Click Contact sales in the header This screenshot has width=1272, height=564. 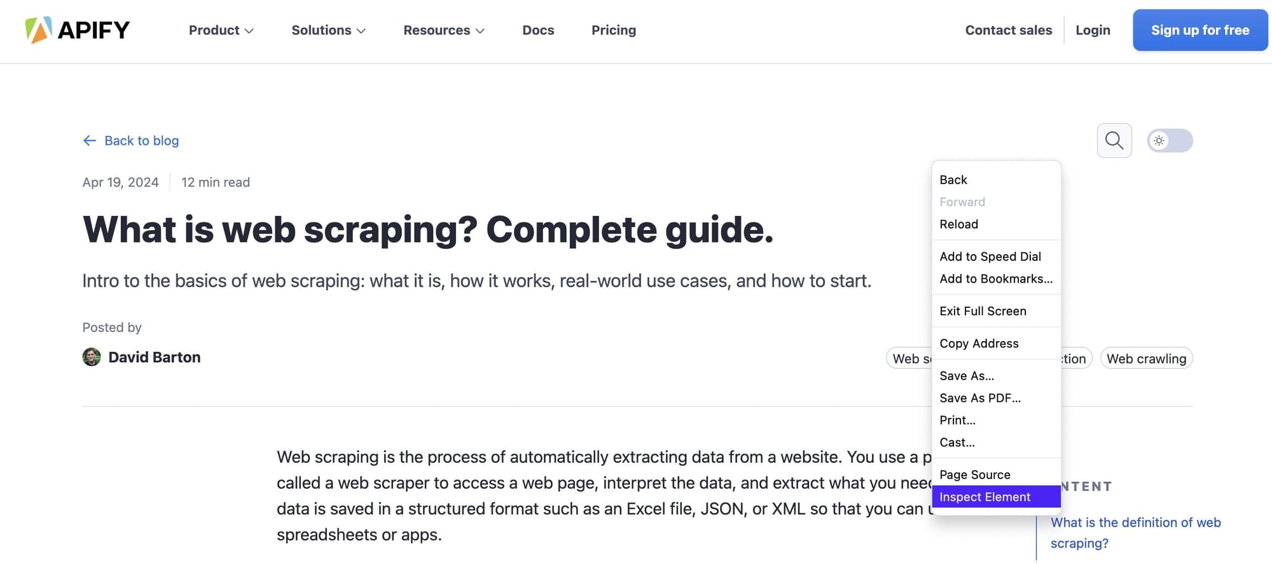click(1009, 30)
